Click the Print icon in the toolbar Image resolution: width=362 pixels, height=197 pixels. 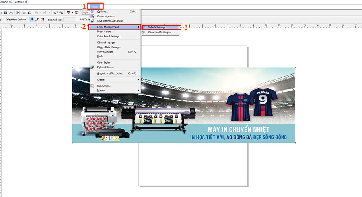(11, 13)
